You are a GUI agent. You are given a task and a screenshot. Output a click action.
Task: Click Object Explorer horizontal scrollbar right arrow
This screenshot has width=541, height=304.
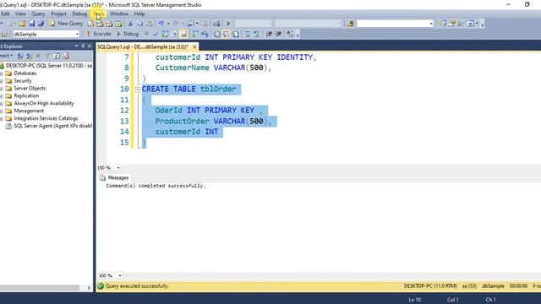[89, 288]
